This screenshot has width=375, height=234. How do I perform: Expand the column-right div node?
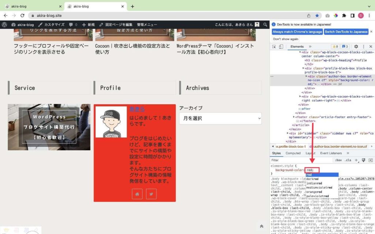point(300,97)
